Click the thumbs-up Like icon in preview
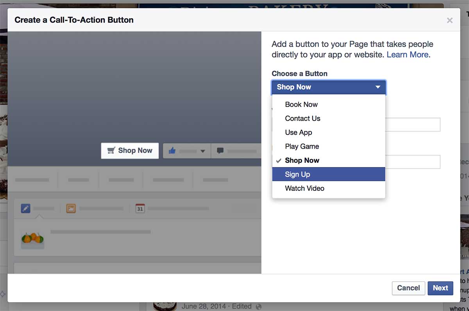 click(172, 151)
